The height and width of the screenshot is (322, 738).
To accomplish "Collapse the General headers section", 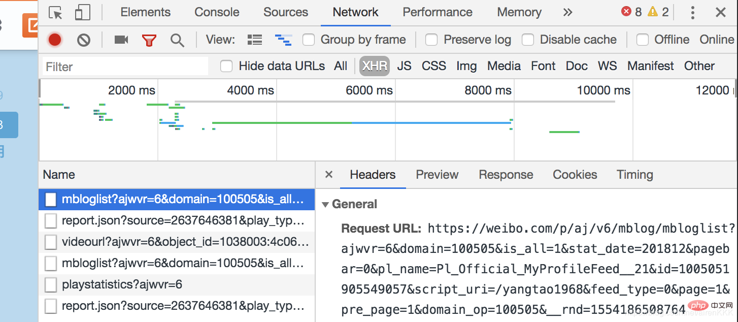I will (325, 205).
